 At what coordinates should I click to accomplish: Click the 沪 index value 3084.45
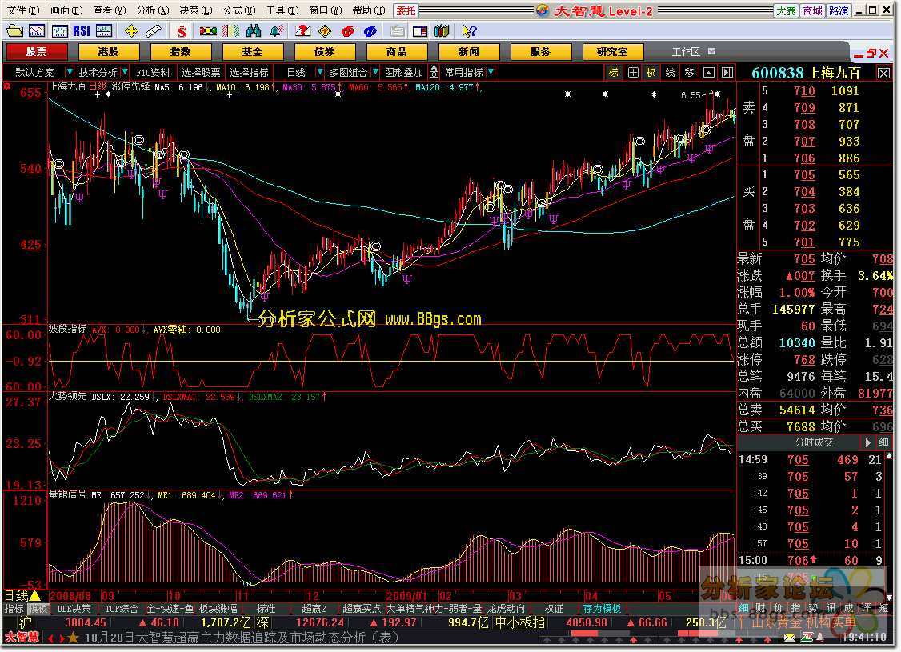click(x=86, y=622)
